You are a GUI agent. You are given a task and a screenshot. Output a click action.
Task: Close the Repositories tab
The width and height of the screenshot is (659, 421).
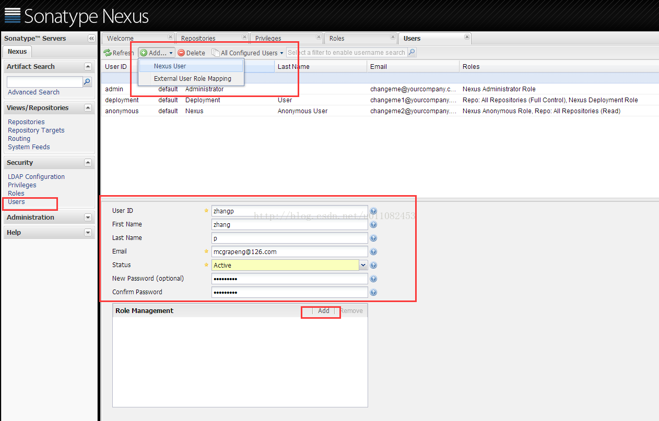pyautogui.click(x=244, y=37)
